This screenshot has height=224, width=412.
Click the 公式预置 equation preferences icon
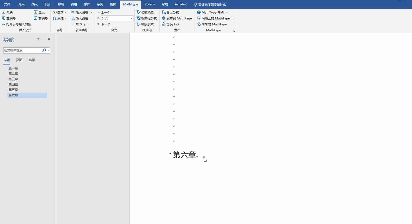click(138, 12)
